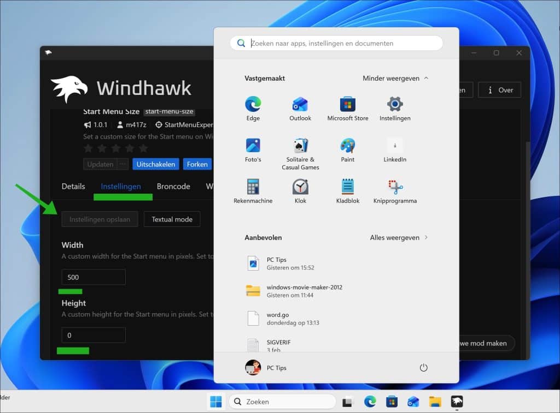Image resolution: width=560 pixels, height=413 pixels.
Task: Open the Updaten options dropdown
Action: coord(122,164)
